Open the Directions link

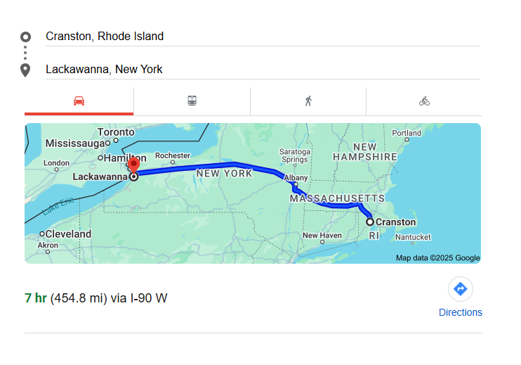point(460,312)
